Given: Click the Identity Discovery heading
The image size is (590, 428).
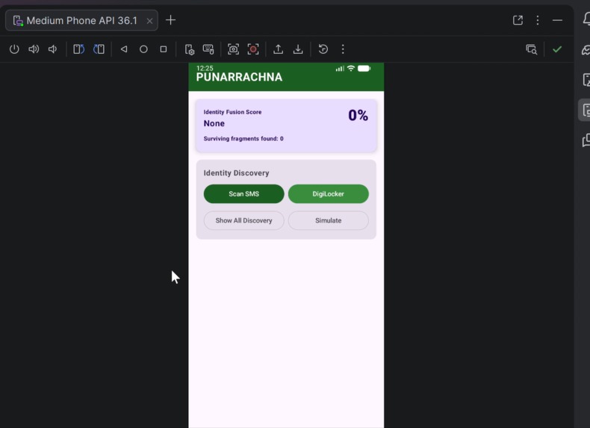Looking at the screenshot, I should coord(236,173).
